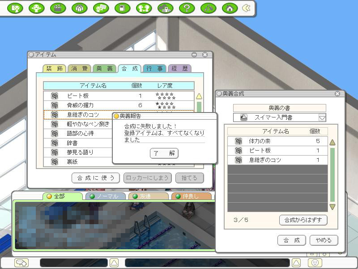
Task: Select the 脅威の握力 row in item list
Action: 119,105
